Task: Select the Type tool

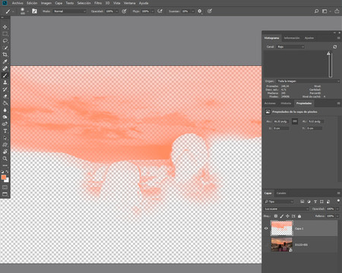Action: (5, 131)
